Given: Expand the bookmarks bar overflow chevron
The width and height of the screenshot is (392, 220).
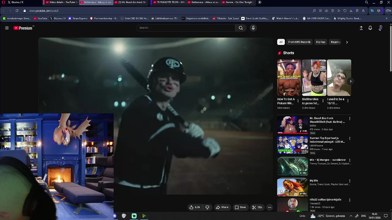Looking at the screenshot, I should click(386, 18).
